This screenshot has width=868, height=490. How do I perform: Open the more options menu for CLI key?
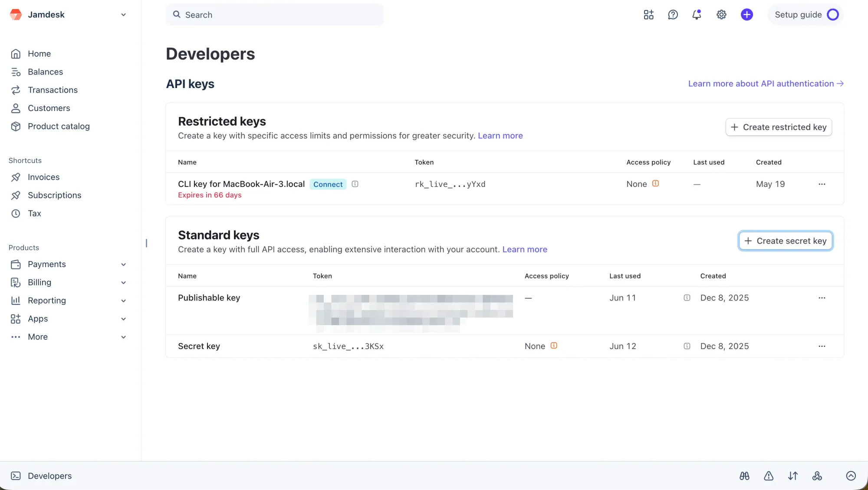pos(822,184)
